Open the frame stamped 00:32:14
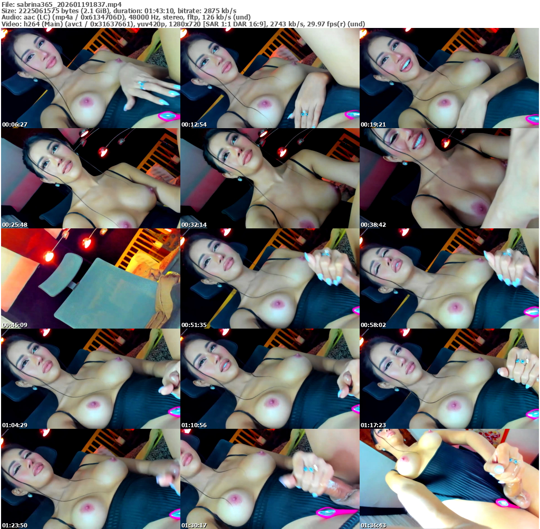The image size is (540, 529). (x=269, y=178)
